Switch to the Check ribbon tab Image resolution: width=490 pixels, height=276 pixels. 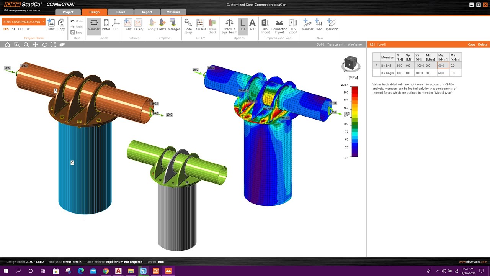[120, 12]
